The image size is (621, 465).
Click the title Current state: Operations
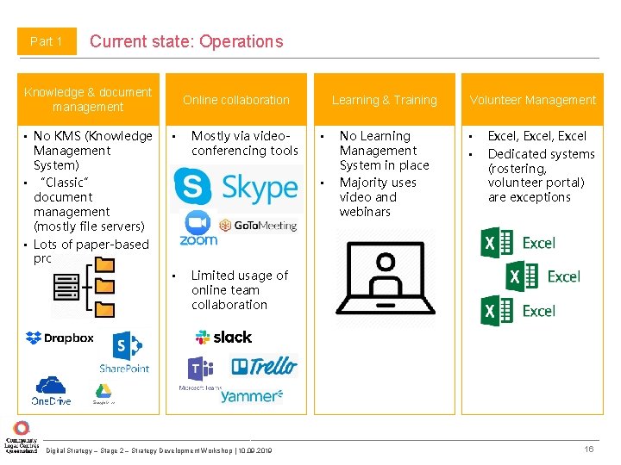[x=186, y=41]
